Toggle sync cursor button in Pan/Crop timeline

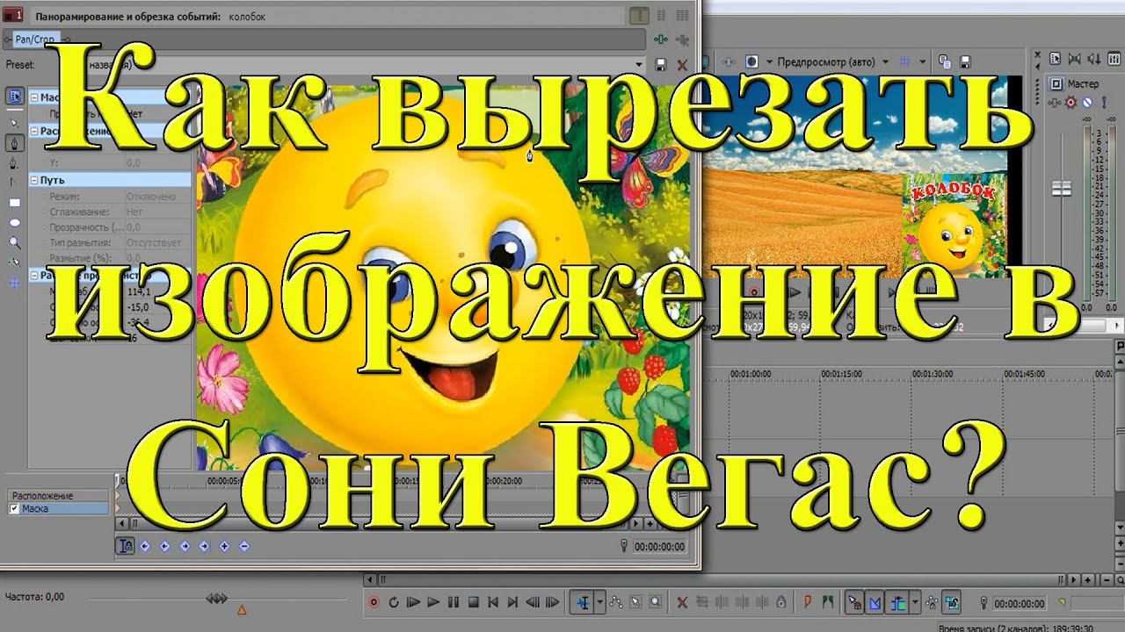(x=126, y=546)
